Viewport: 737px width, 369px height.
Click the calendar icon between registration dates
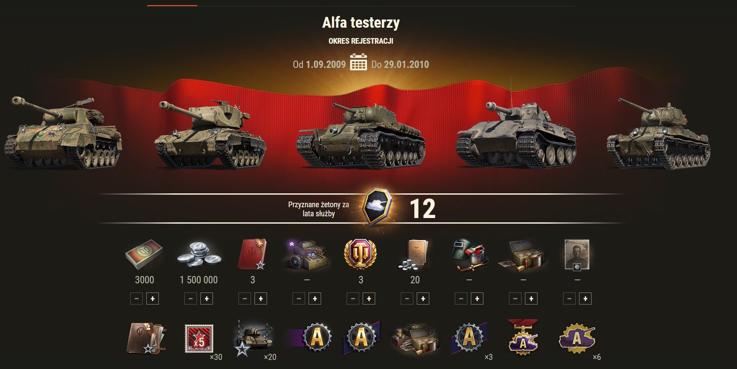pos(358,62)
